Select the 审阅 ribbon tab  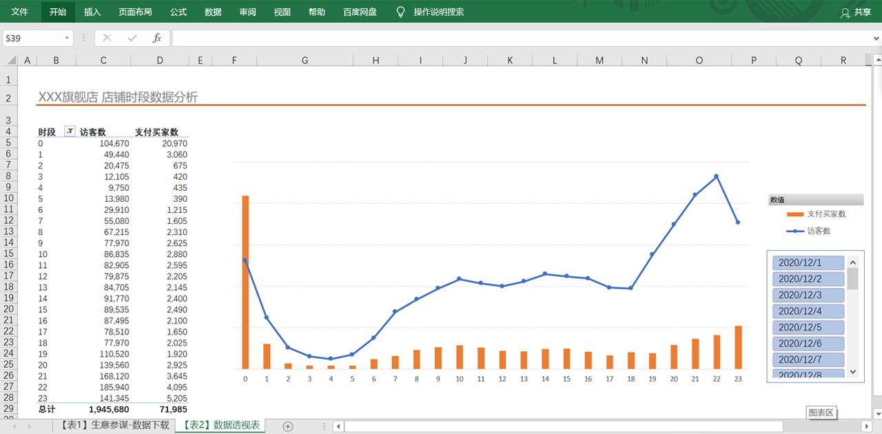pyautogui.click(x=248, y=12)
